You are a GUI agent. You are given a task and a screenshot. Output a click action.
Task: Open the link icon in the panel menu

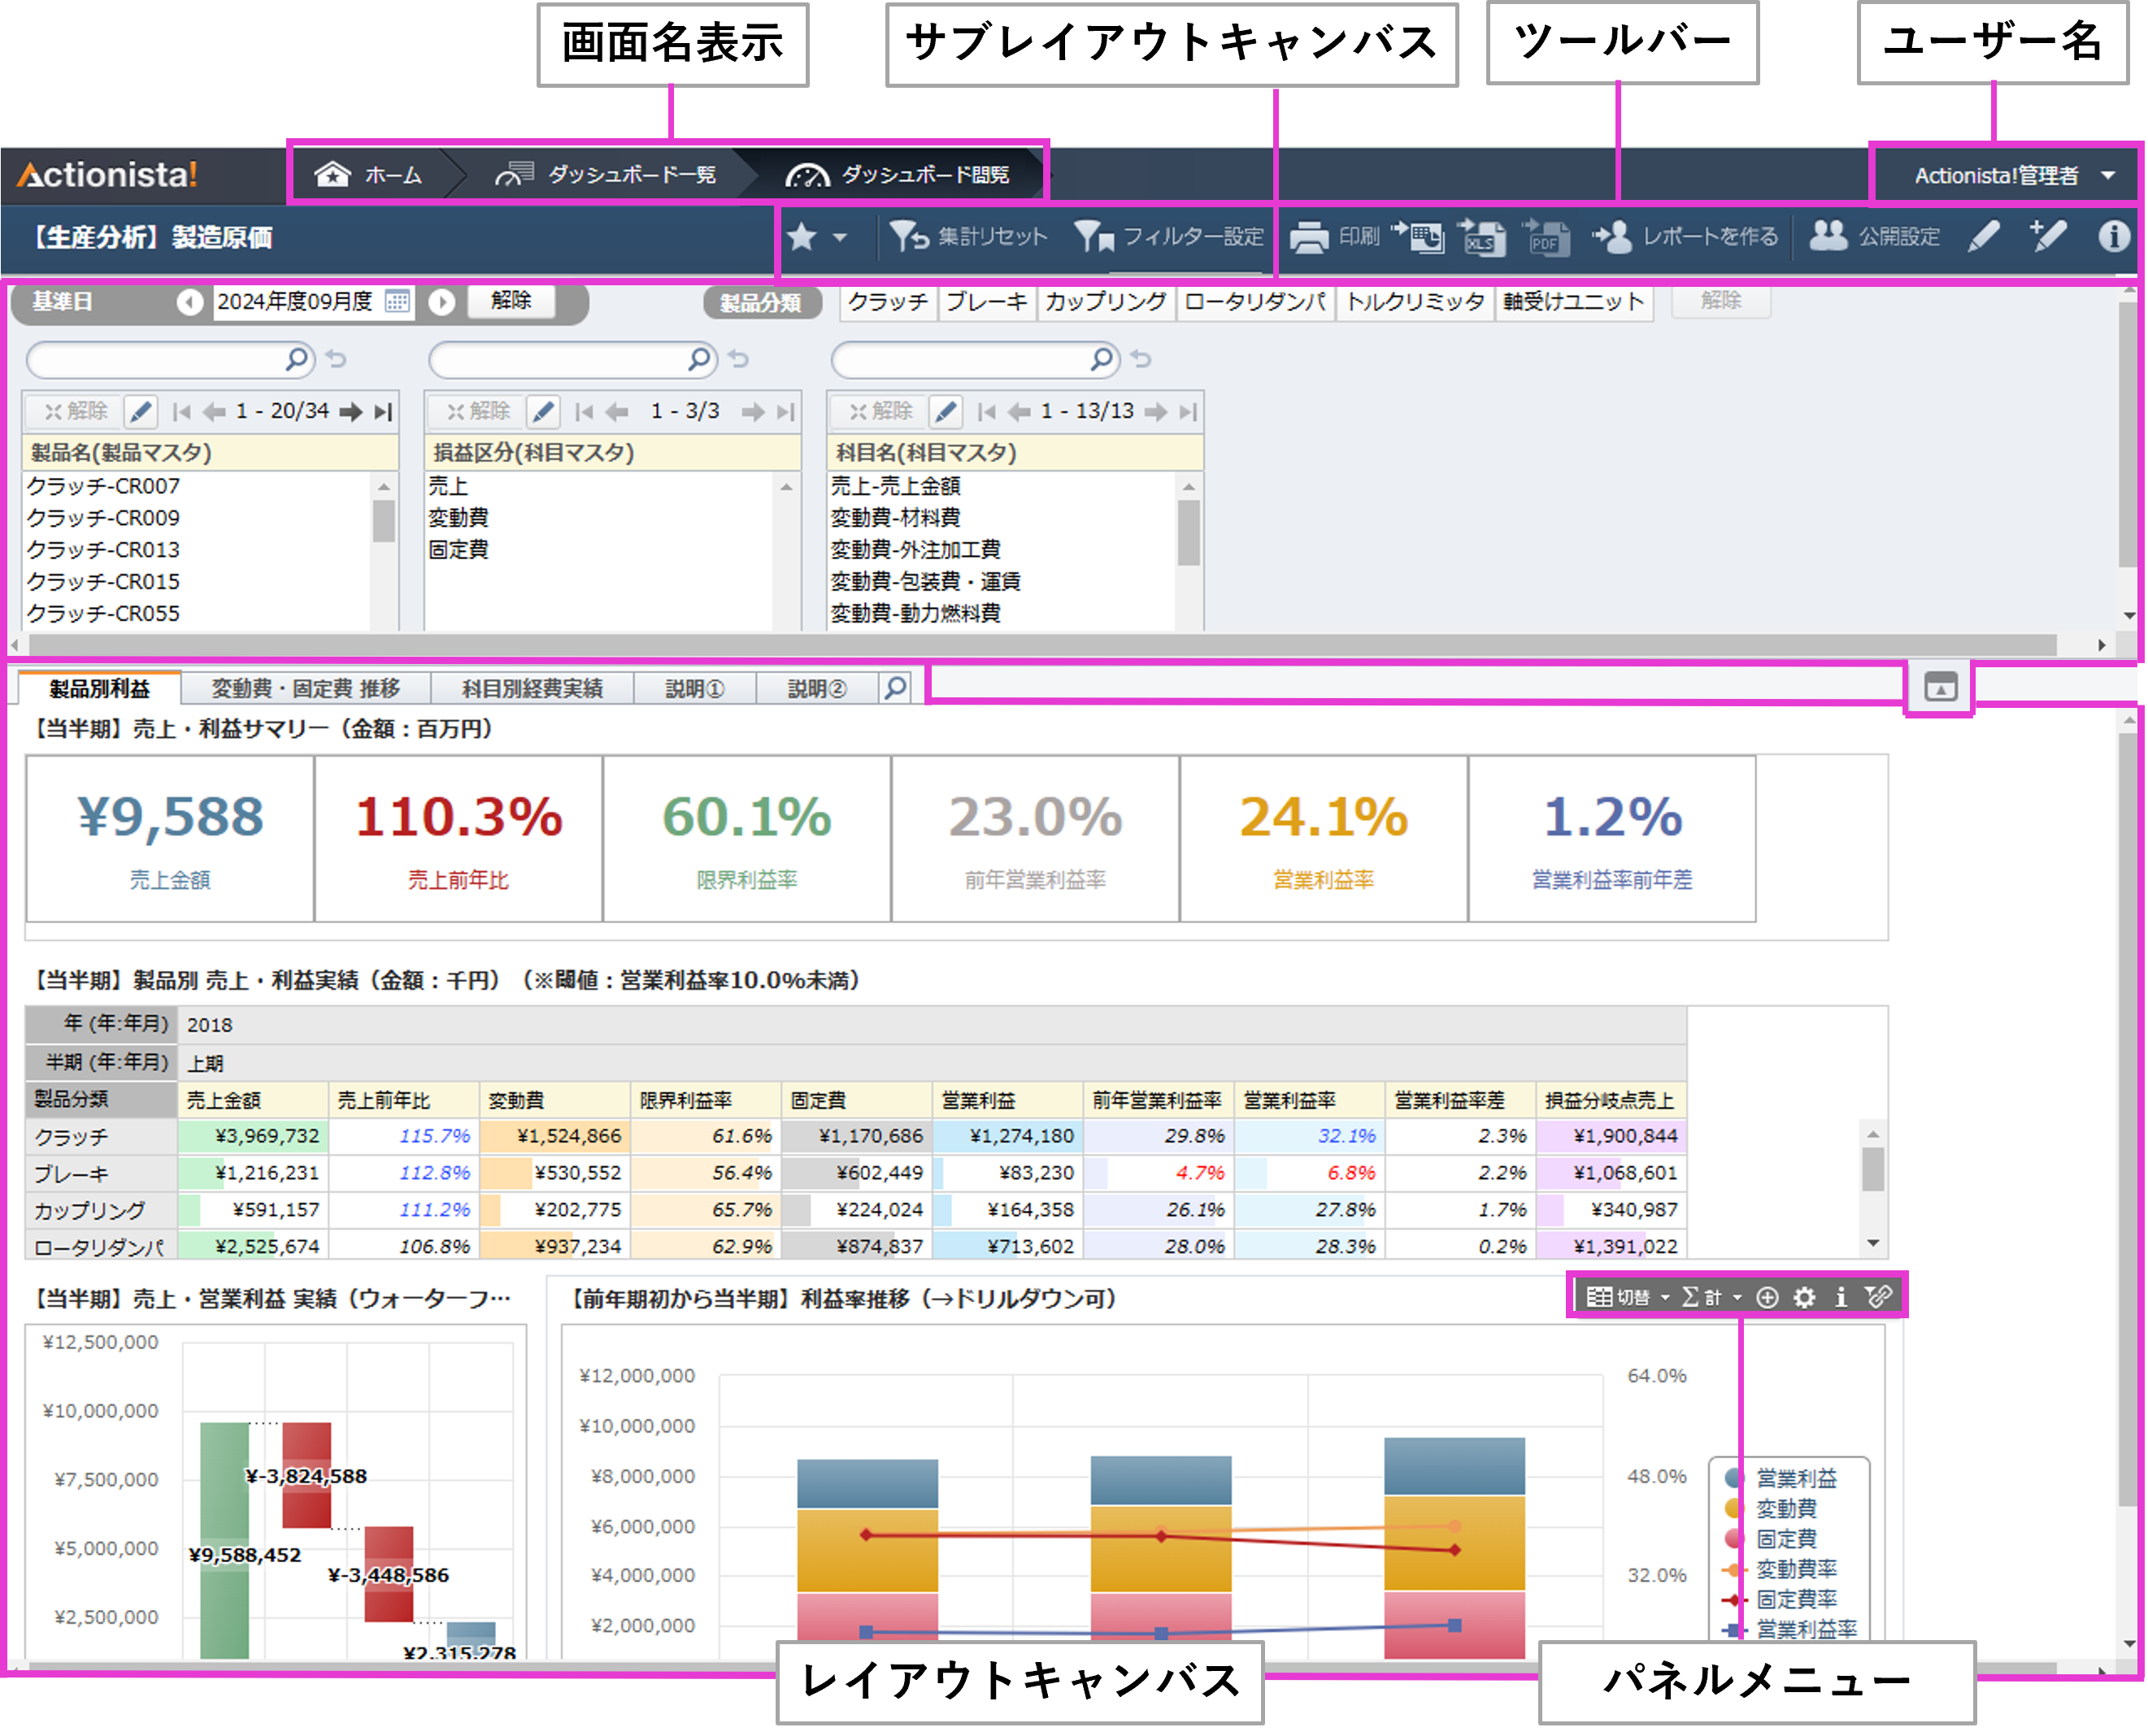(x=1881, y=1297)
